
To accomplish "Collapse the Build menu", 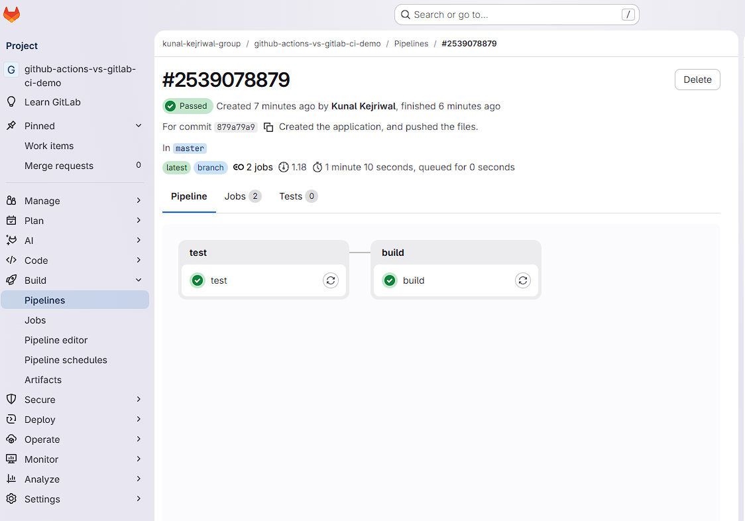I will 139,280.
